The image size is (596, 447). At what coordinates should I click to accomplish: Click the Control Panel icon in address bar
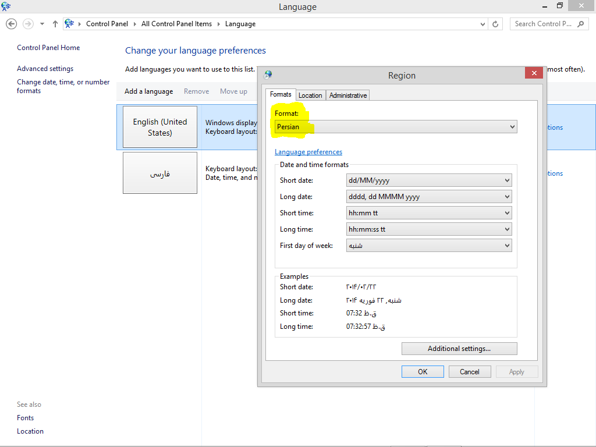(x=70, y=24)
